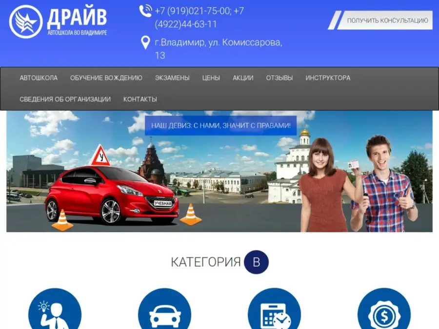439x329 pixels.
Task: Click the guy in plaid shirt
Action: tap(384, 184)
